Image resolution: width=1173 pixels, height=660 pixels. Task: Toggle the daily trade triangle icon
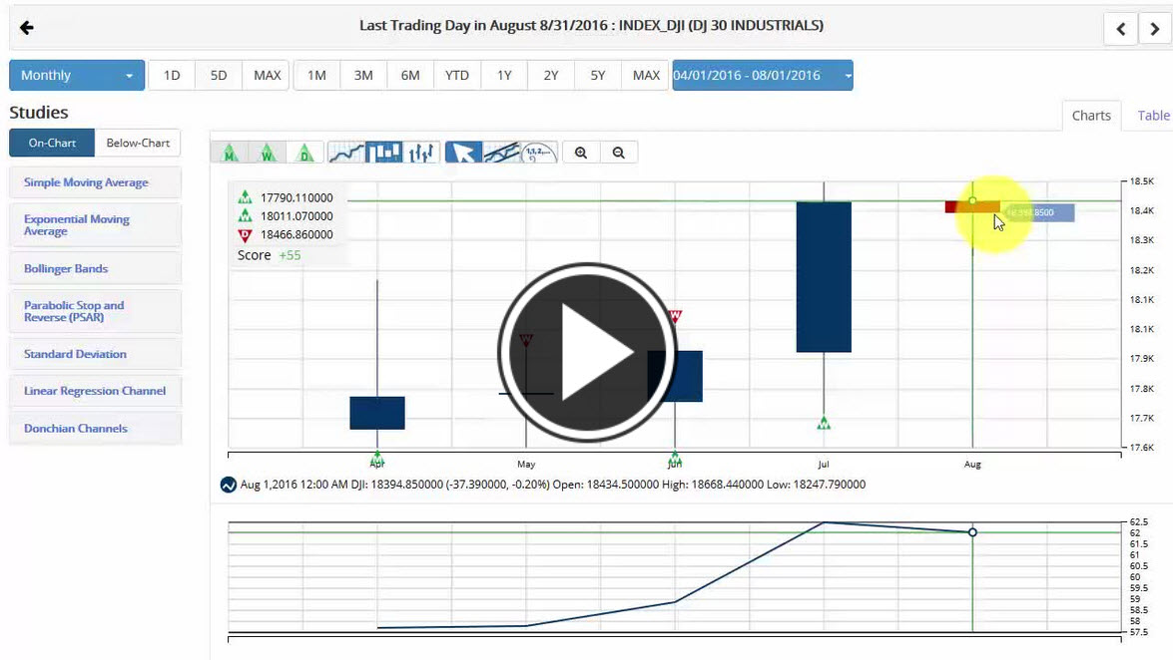[305, 153]
